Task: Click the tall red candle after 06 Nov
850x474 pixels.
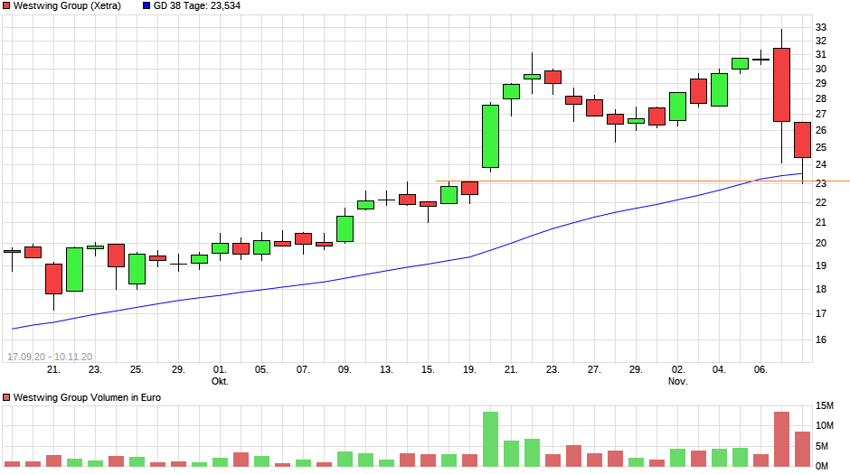Action: click(x=781, y=85)
